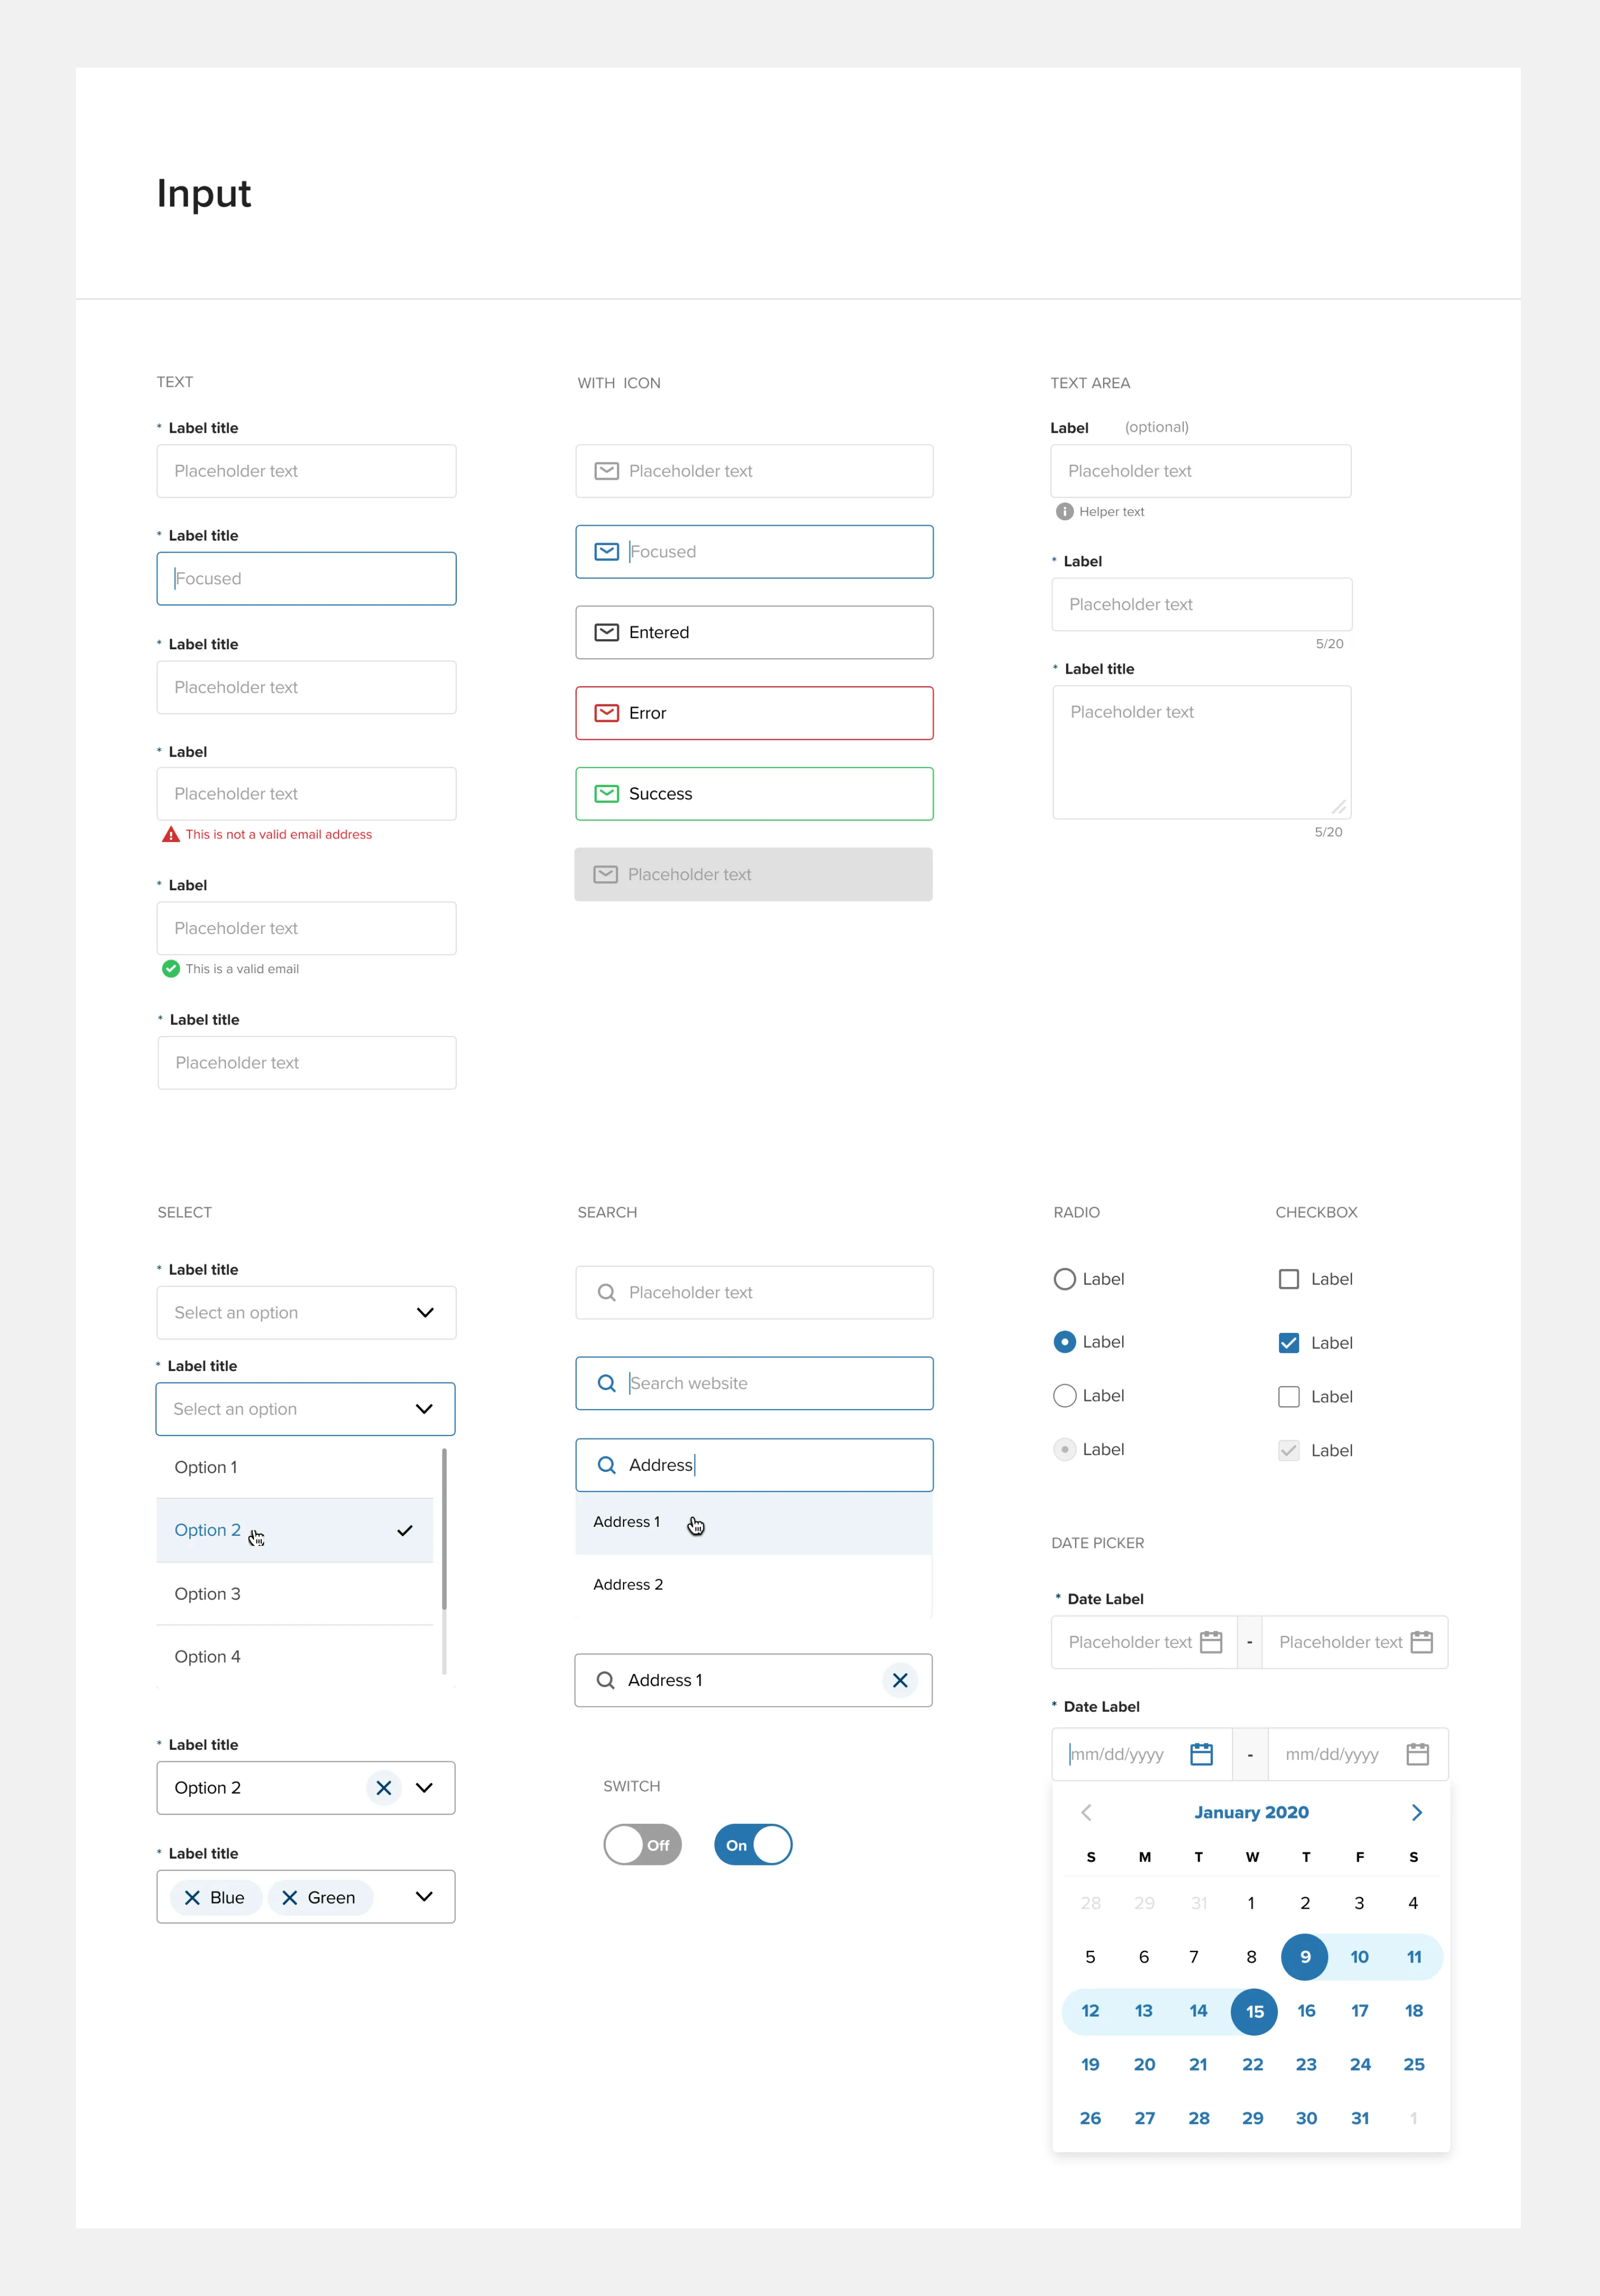1600x2296 pixels.
Task: Click the start mm/dd/yyyy date field
Action: (1141, 1755)
